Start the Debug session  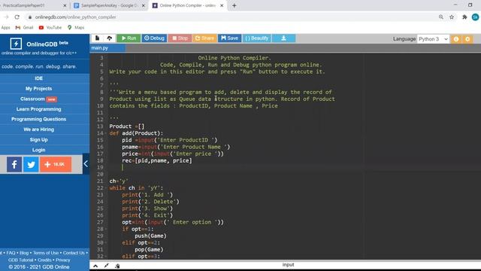tap(154, 38)
